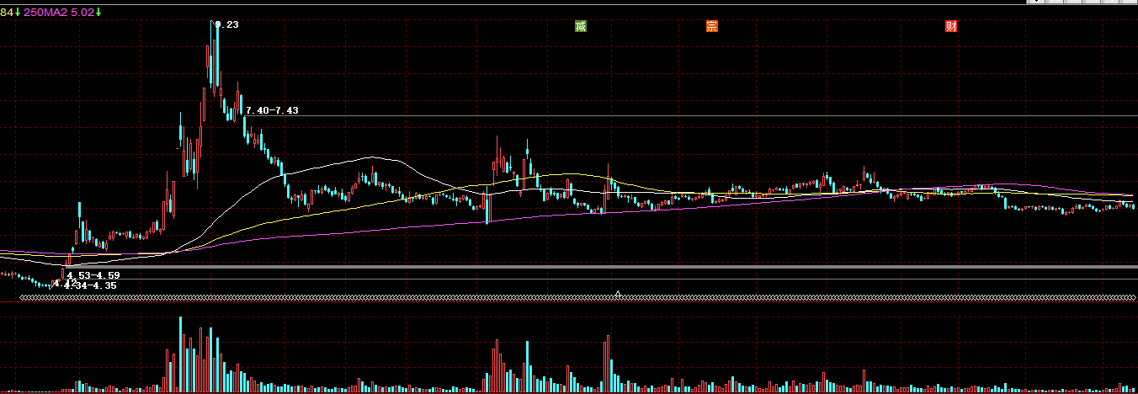The width and height of the screenshot is (1138, 394).
Task: Open the red 财 financial marker
Action: pos(951,26)
